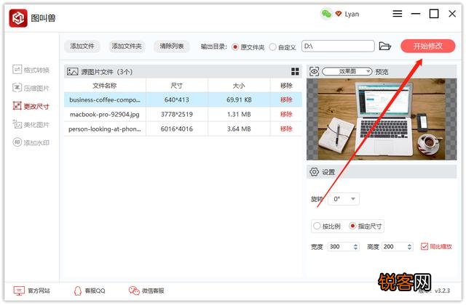Click the VIP diamond icon
Screen dimensions: 466x305
338,14
